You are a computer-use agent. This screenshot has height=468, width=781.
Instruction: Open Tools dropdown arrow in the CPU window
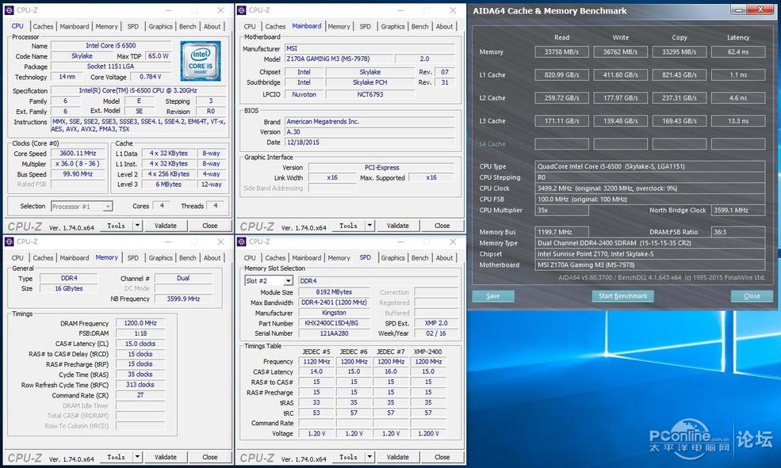pos(136,226)
